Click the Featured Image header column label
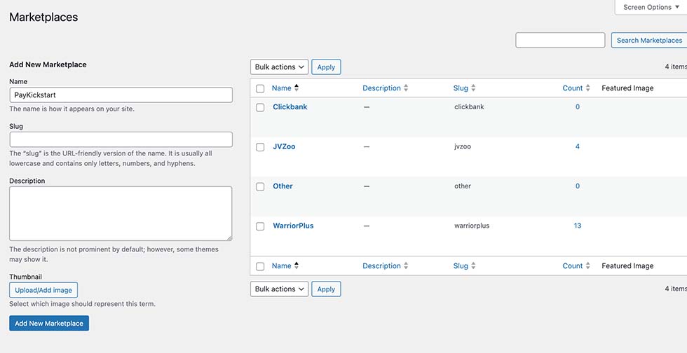The image size is (687, 353). coord(627,88)
